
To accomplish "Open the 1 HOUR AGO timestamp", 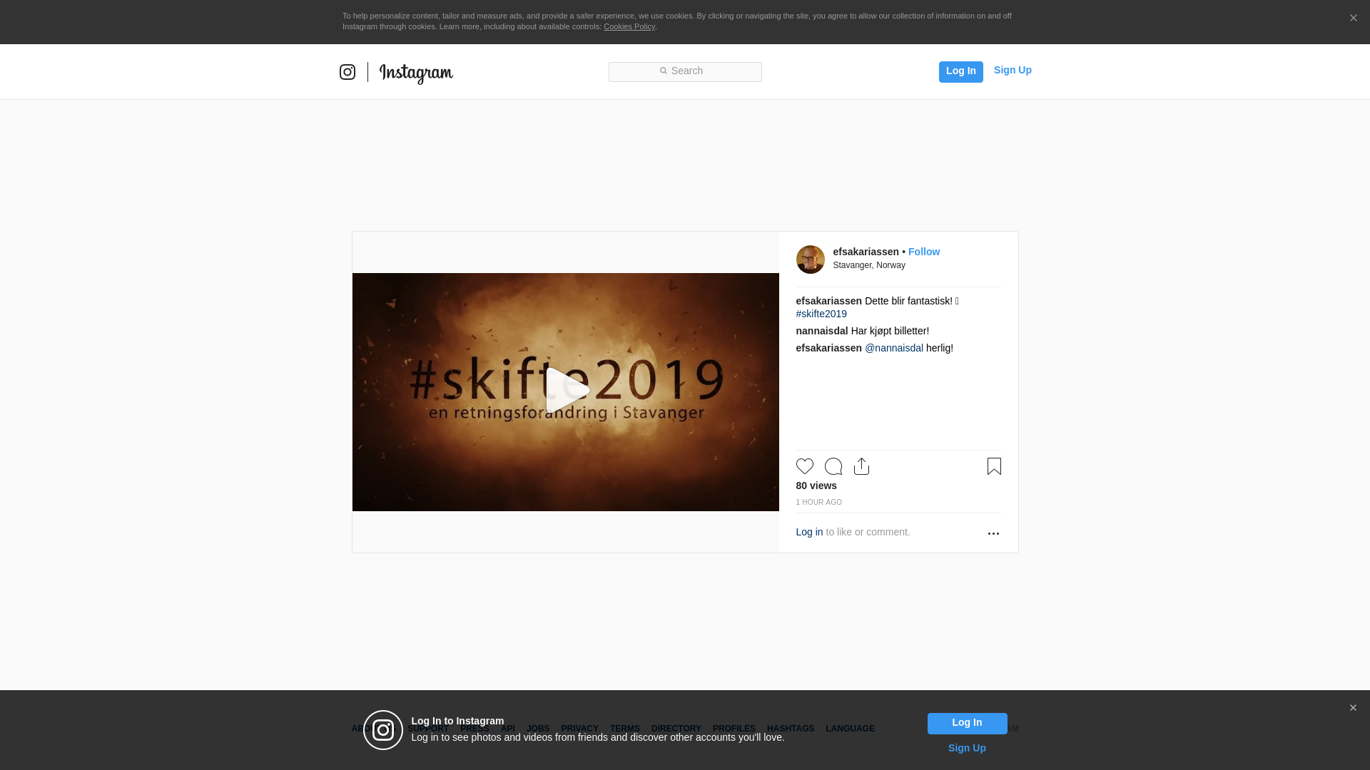I will pos(818,503).
